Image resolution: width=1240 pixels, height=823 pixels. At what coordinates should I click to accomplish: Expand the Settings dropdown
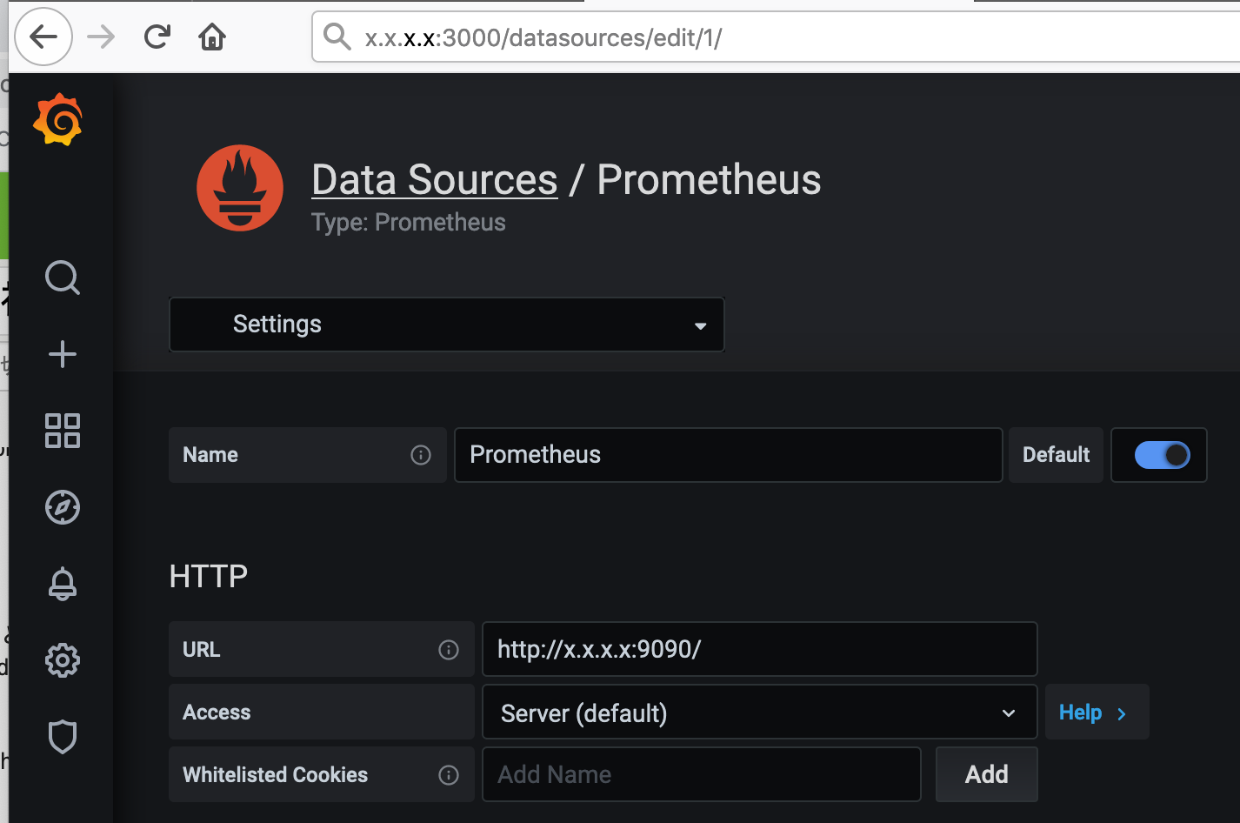[x=446, y=325]
